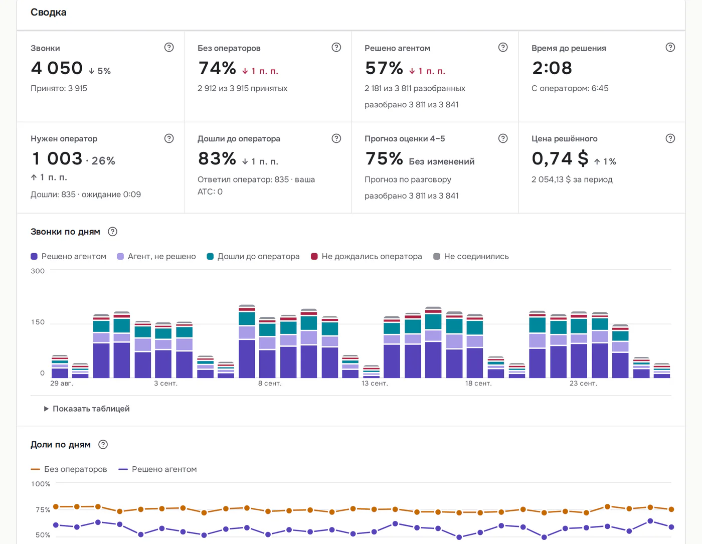Click the 74% Без операторов value
The width and height of the screenshot is (702, 544).
(x=217, y=68)
